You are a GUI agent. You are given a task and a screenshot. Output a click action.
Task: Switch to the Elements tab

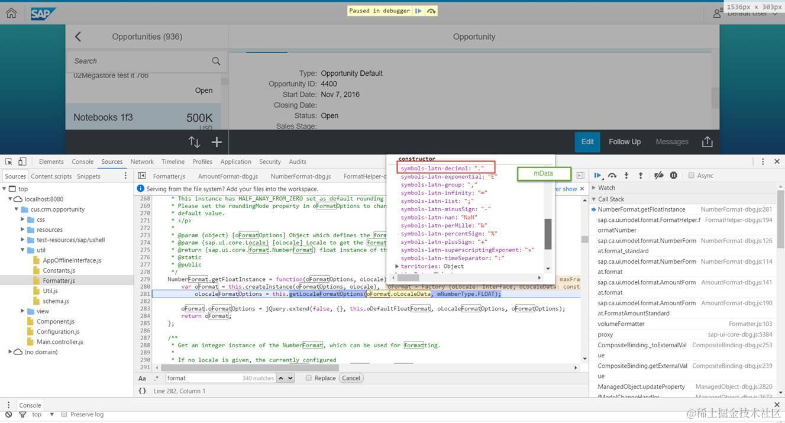pos(51,162)
